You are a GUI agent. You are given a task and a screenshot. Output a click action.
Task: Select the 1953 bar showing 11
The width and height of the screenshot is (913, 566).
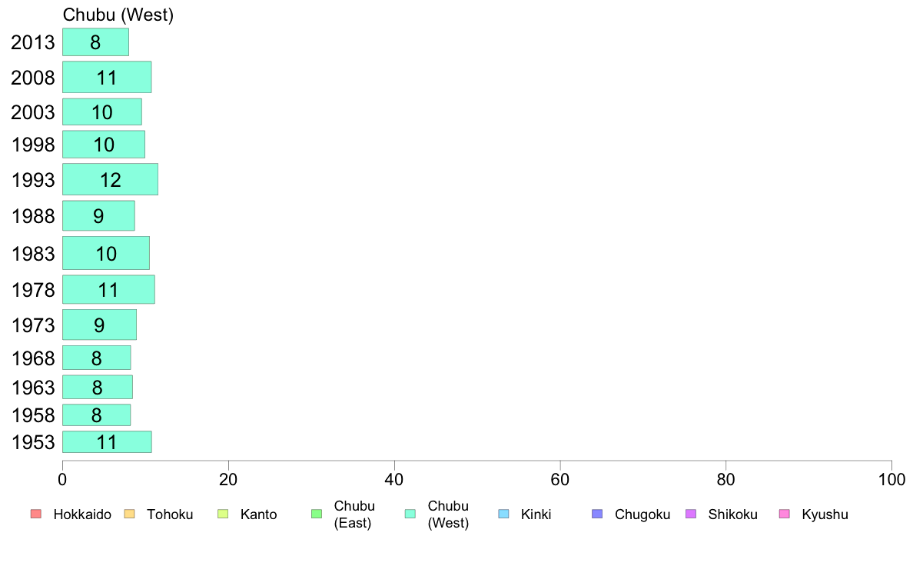pyautogui.click(x=107, y=442)
